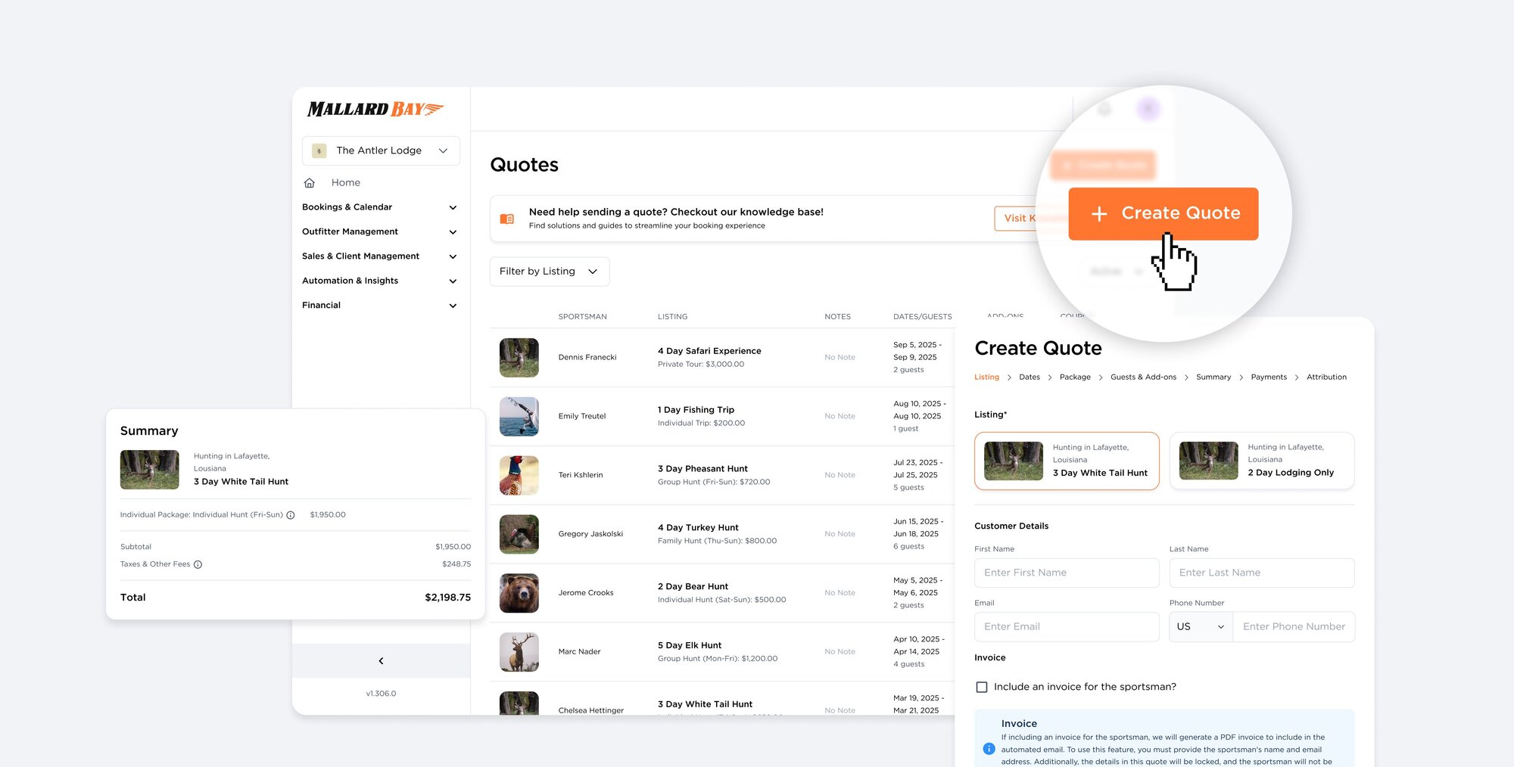Click the Mallard Bay logo

[x=375, y=110]
